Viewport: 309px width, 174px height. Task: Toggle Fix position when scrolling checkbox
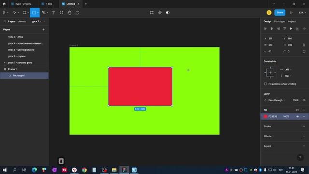coord(266,84)
